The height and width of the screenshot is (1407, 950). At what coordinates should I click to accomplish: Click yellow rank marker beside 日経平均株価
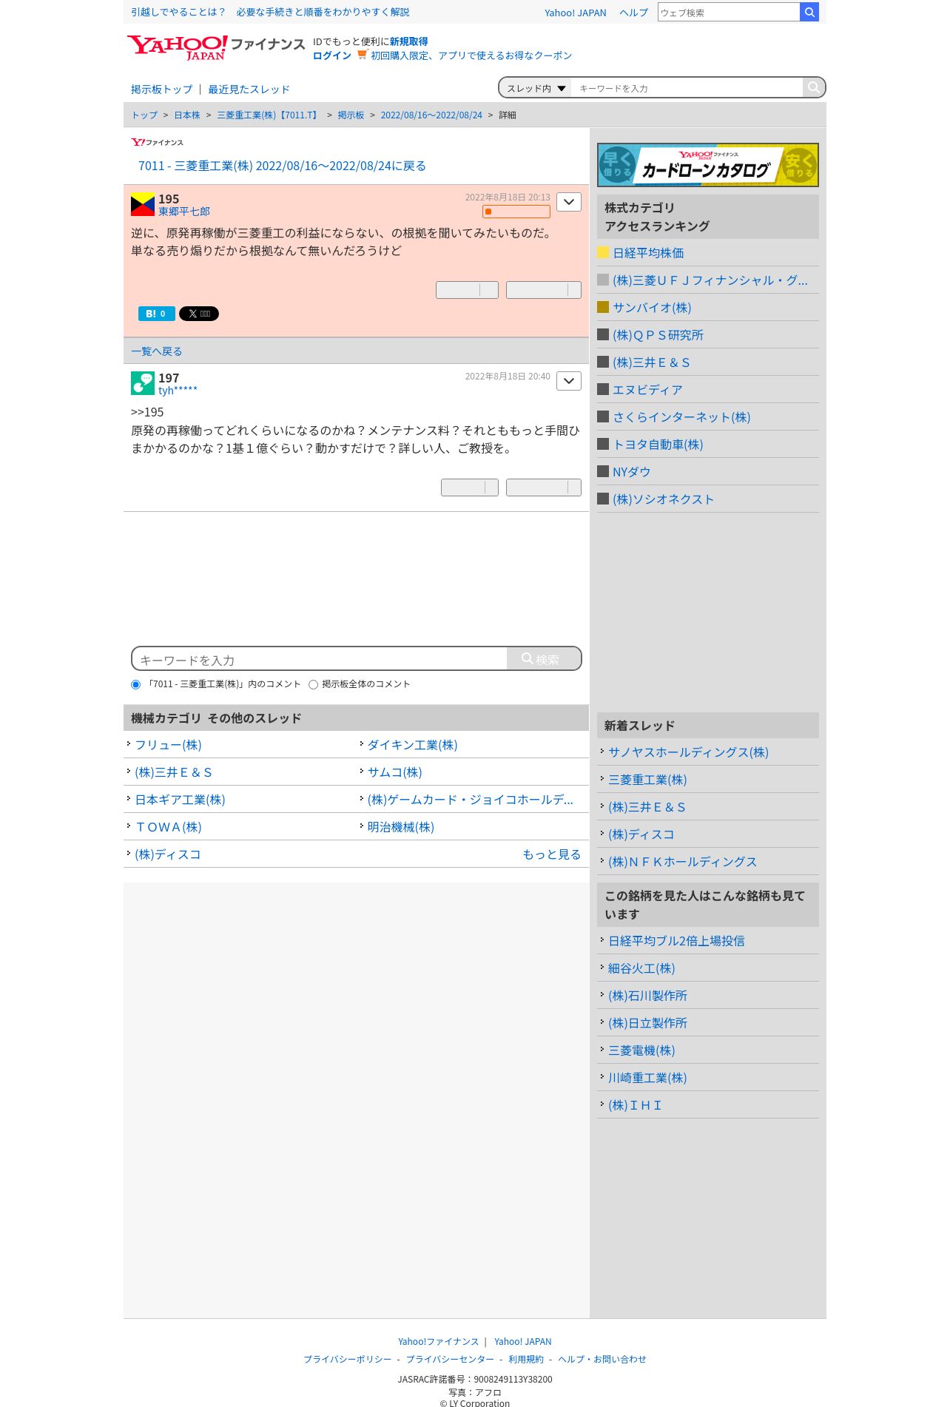(x=603, y=252)
